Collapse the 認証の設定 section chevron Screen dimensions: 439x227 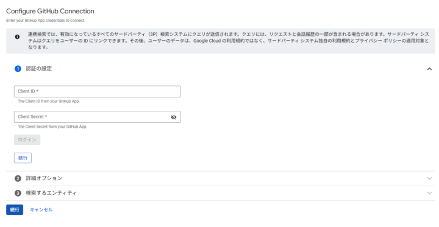point(429,69)
